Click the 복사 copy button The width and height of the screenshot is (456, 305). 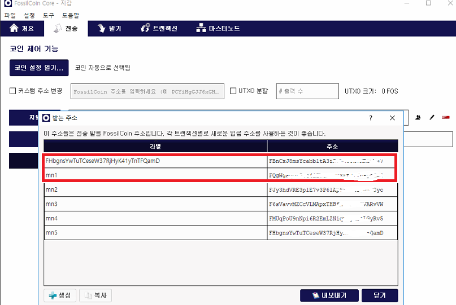[x=95, y=295]
